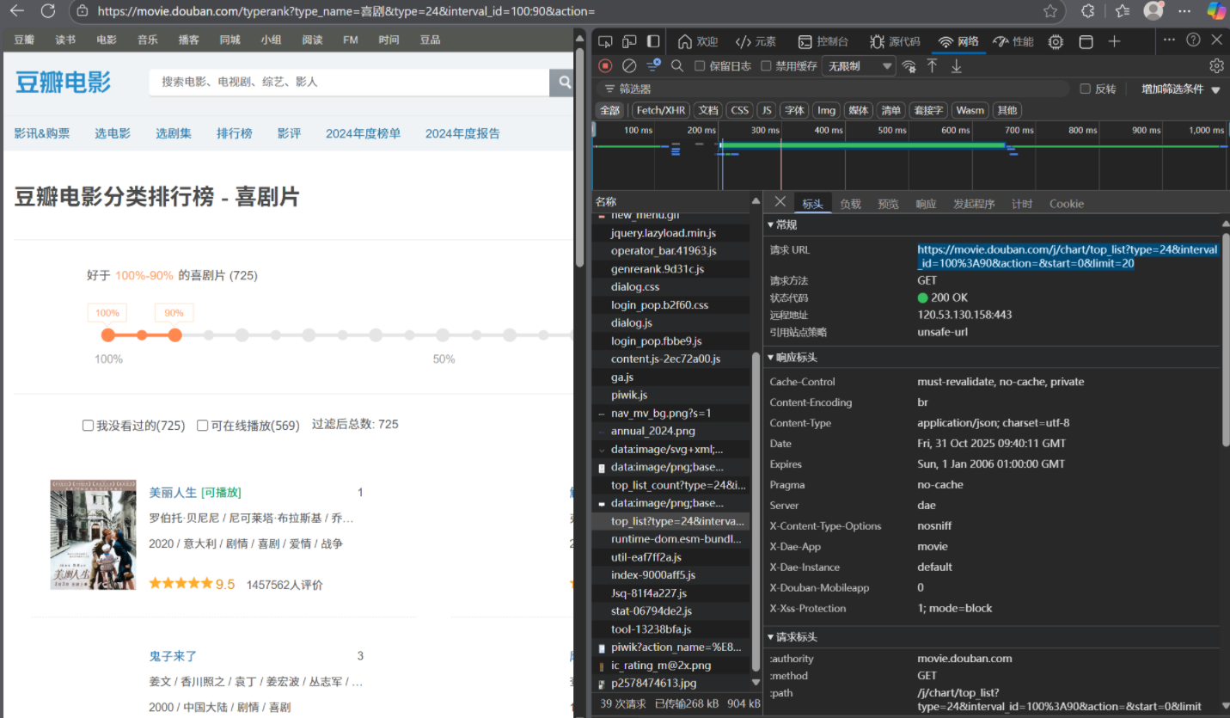This screenshot has height=718, width=1230.
Task: Click the 美丽人生 poster thumbnail
Action: tap(93, 534)
